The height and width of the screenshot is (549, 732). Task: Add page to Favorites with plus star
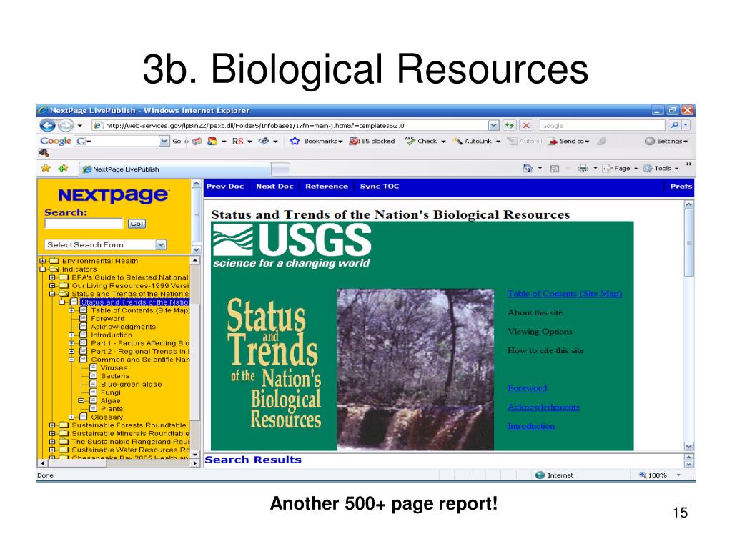63,168
